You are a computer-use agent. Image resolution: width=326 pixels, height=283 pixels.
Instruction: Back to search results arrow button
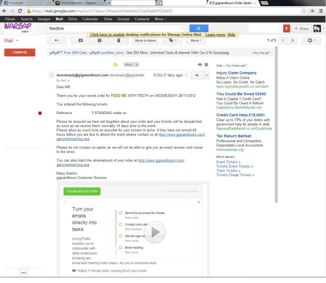[57, 40]
